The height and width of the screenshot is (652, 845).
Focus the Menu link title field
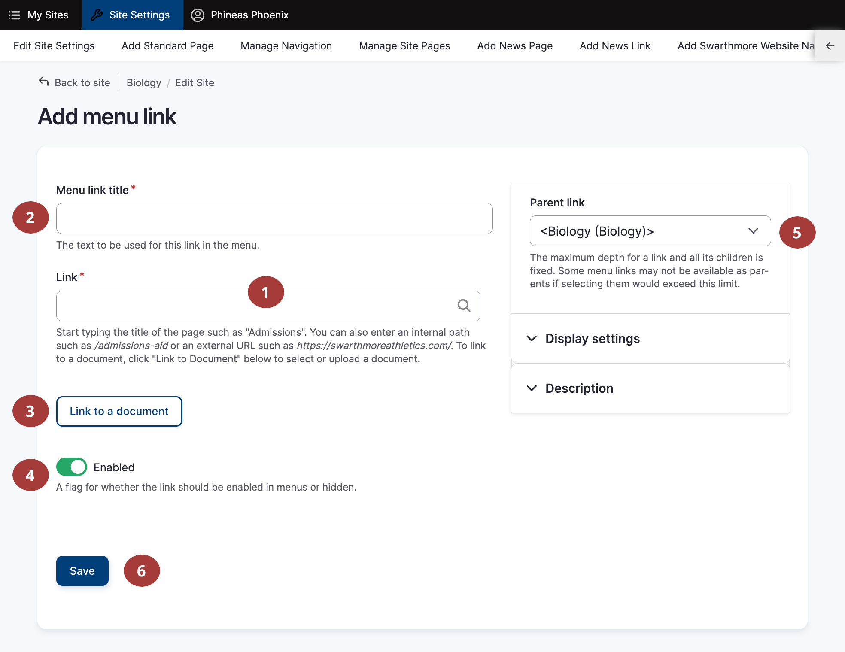coord(274,218)
